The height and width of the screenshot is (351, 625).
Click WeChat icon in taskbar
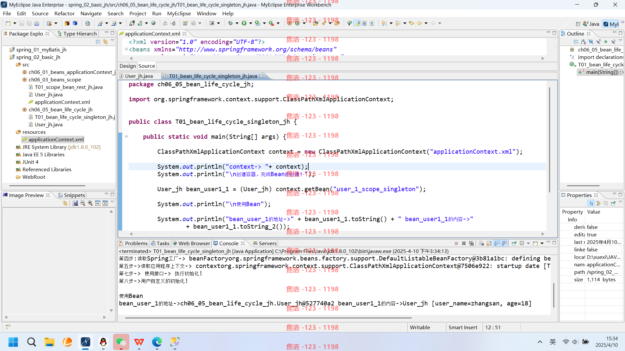pos(121,342)
